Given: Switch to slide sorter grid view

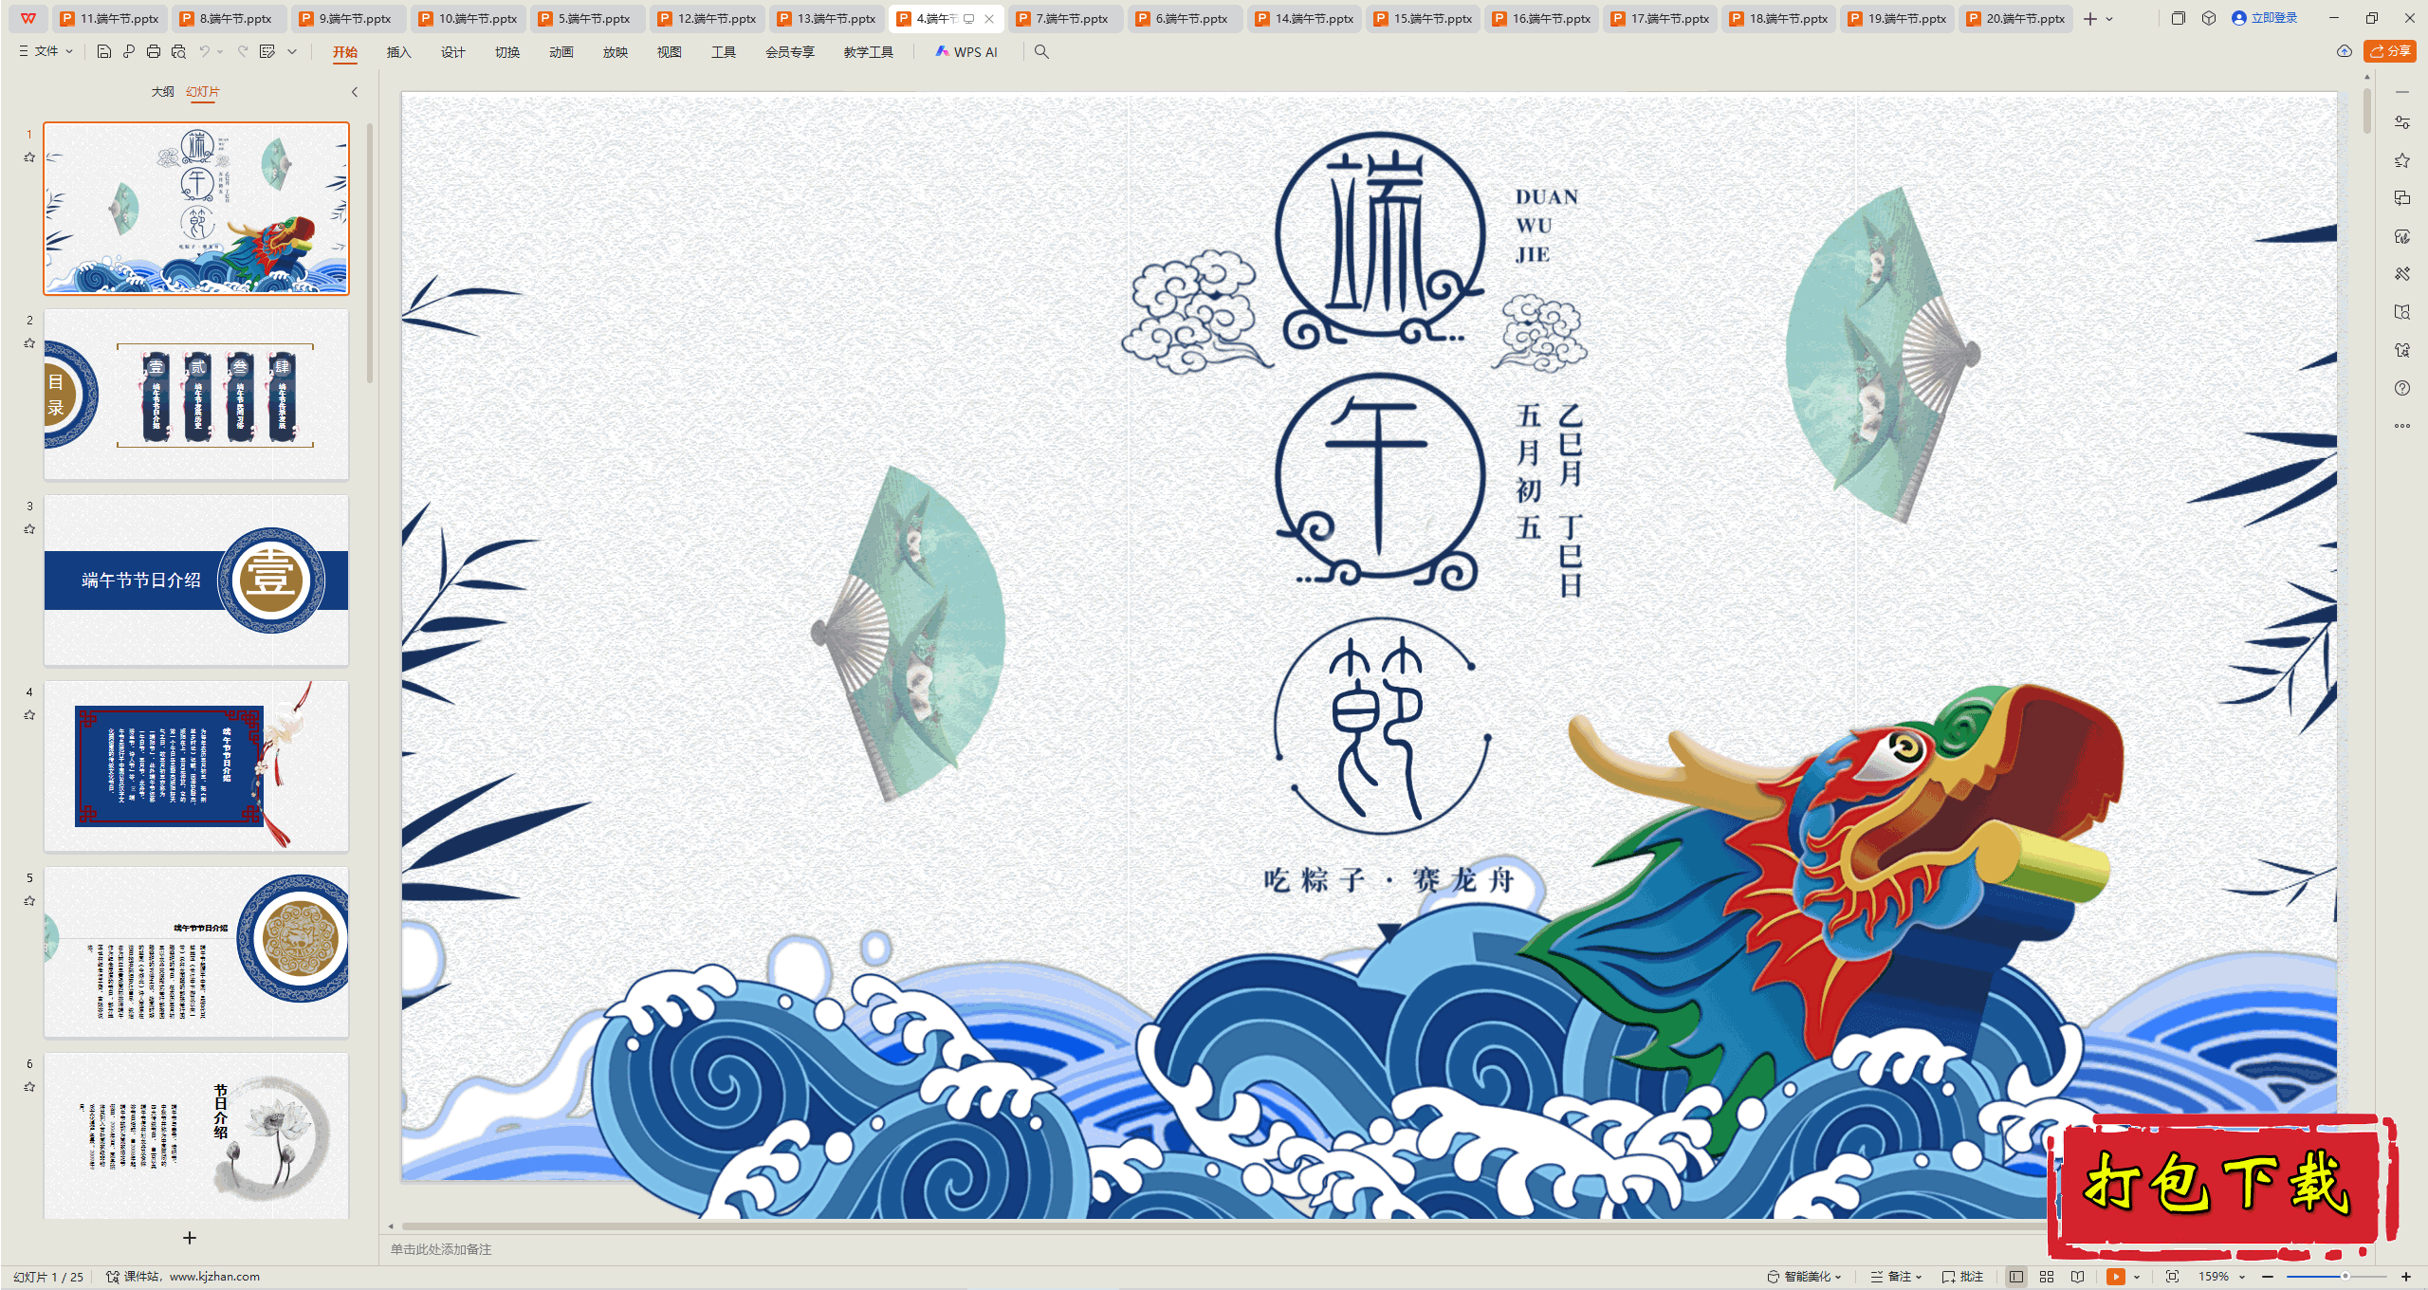Looking at the screenshot, I should pos(2047,1277).
